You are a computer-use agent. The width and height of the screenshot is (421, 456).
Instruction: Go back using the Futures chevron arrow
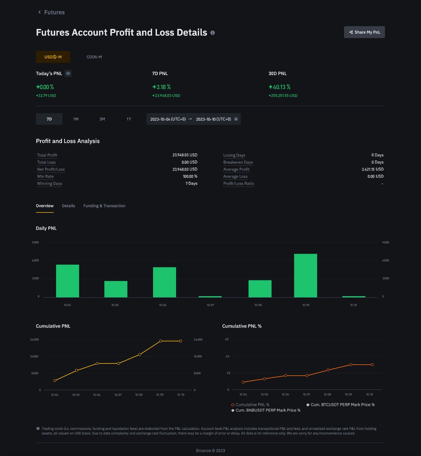coord(39,12)
